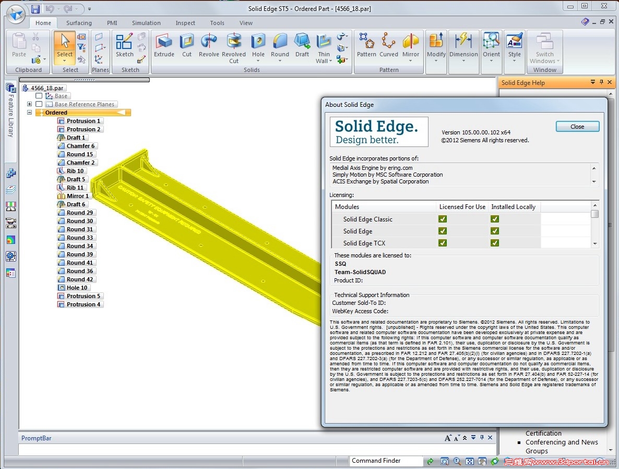The image size is (619, 469).
Task: Open the Inspect ribbon tab
Action: [185, 23]
